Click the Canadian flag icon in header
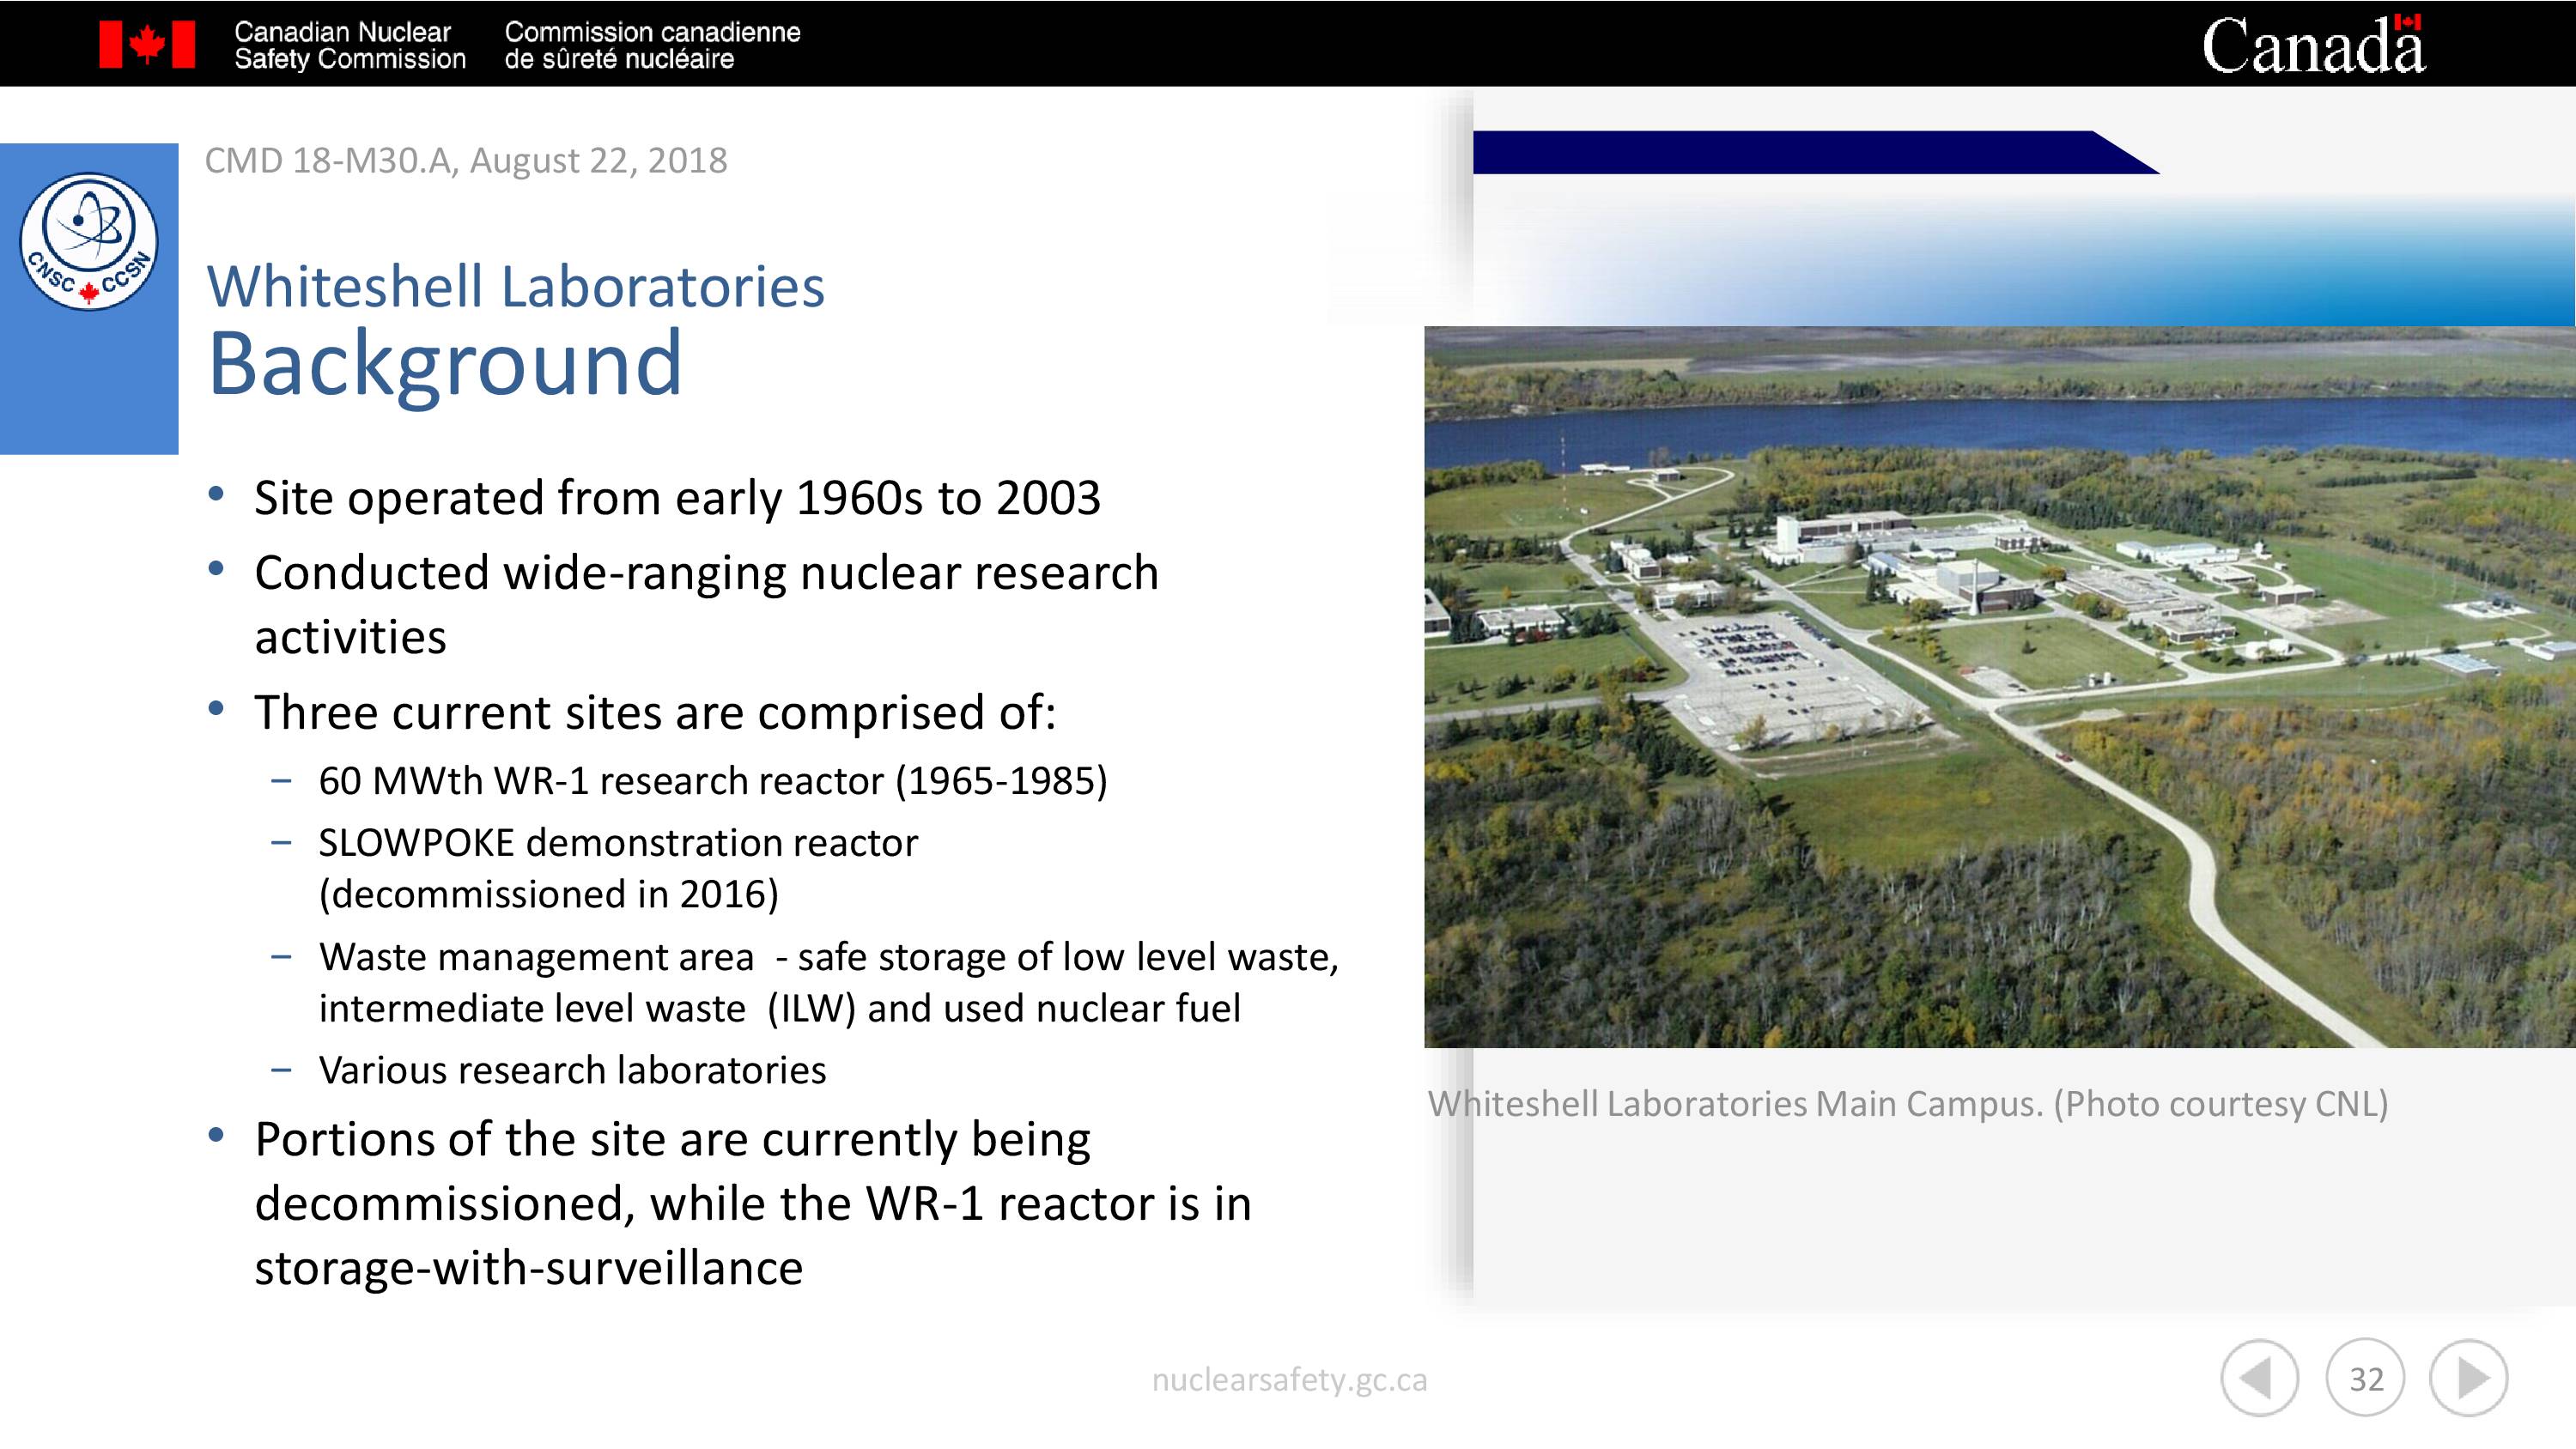 147,45
